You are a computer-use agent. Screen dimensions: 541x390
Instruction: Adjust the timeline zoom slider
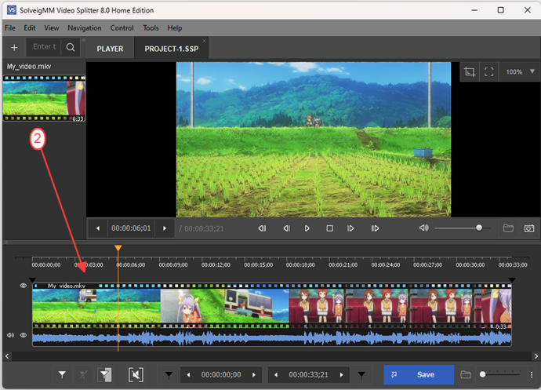click(499, 374)
